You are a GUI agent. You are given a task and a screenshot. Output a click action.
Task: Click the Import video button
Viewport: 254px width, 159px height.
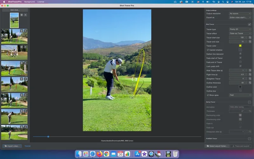coord(12,146)
